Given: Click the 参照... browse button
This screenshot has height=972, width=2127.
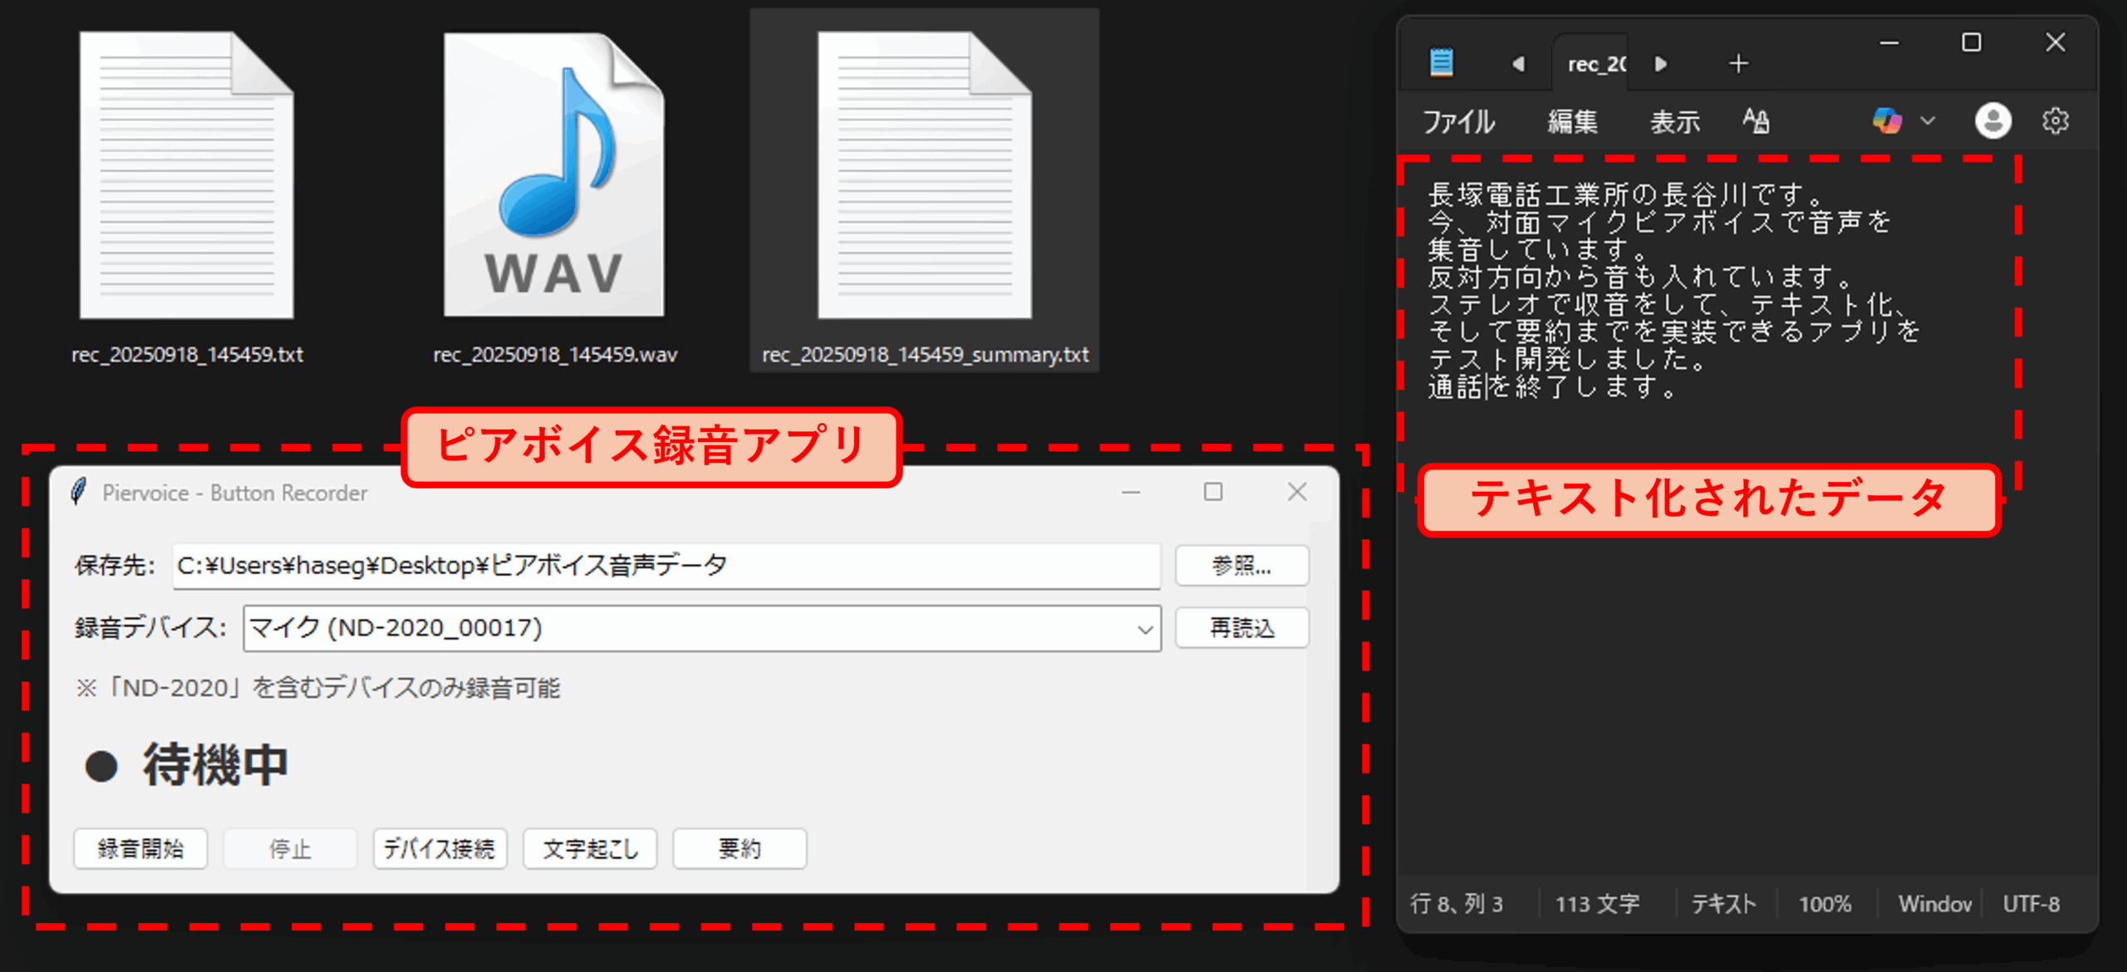Looking at the screenshot, I should click(x=1241, y=566).
